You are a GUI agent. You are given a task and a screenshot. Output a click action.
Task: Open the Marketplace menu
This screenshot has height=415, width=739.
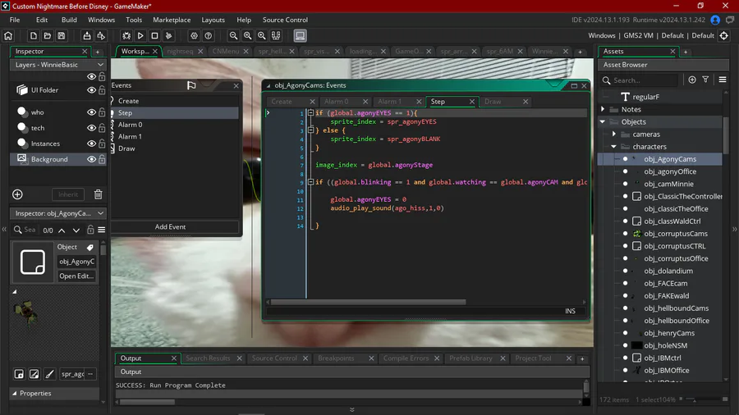click(x=172, y=20)
